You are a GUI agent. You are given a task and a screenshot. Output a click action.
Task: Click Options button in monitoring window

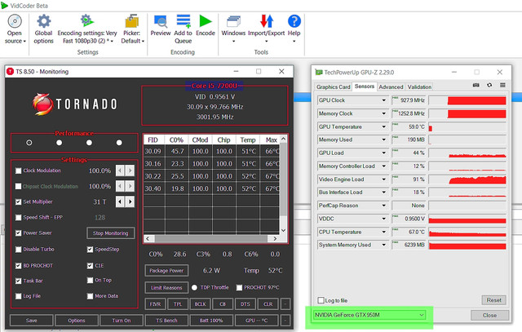tap(77, 321)
